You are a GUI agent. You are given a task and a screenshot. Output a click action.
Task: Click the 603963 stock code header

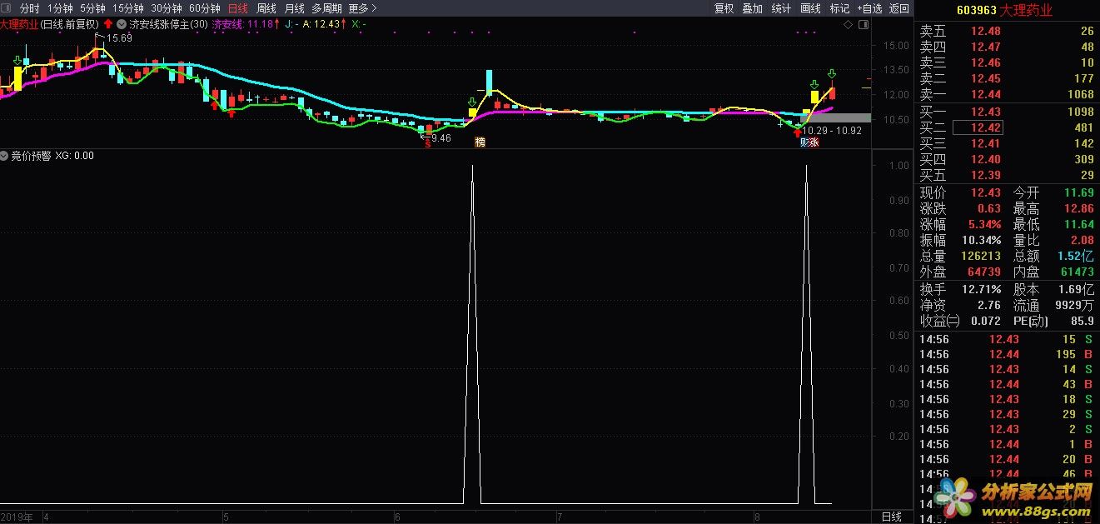(977, 10)
